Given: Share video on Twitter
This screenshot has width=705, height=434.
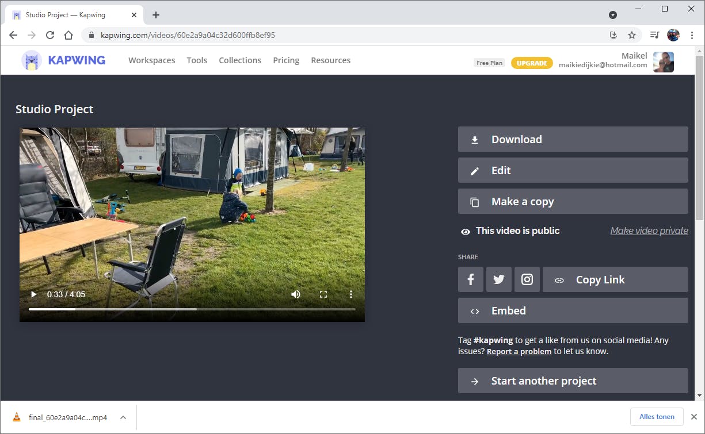Looking at the screenshot, I should [x=499, y=279].
